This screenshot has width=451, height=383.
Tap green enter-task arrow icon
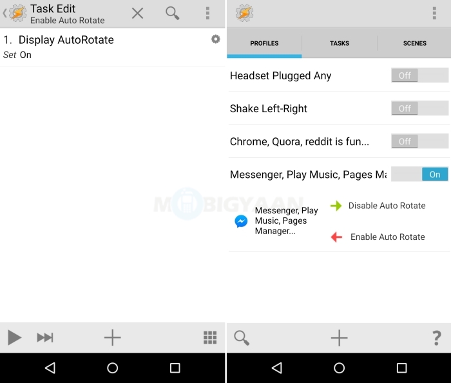coord(336,206)
